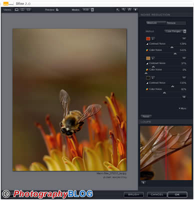Click the red range Contrast Noise slider handle
The image size is (194, 200).
click(x=172, y=47)
